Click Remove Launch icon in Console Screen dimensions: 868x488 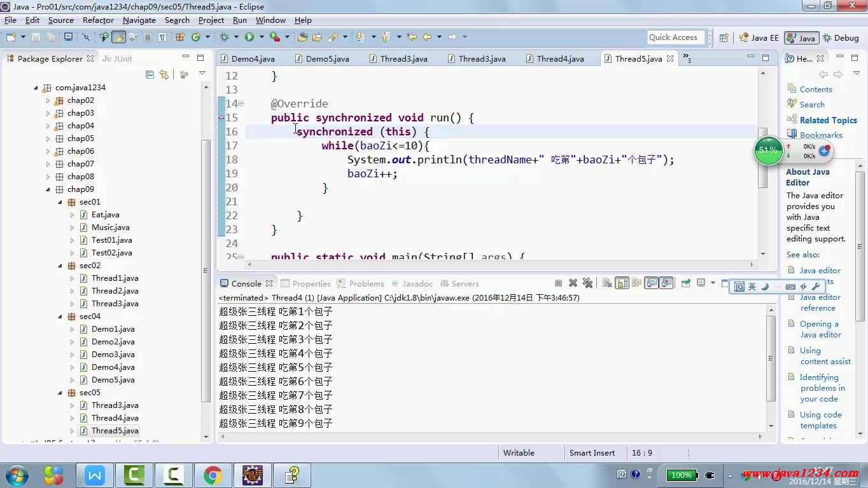click(x=573, y=283)
